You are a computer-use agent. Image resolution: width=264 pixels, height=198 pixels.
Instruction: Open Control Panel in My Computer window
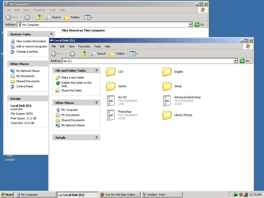click(22, 87)
